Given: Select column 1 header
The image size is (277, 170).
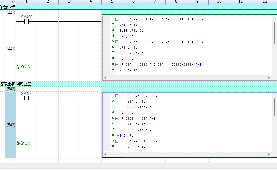Looking at the screenshot, I should point(26,2).
